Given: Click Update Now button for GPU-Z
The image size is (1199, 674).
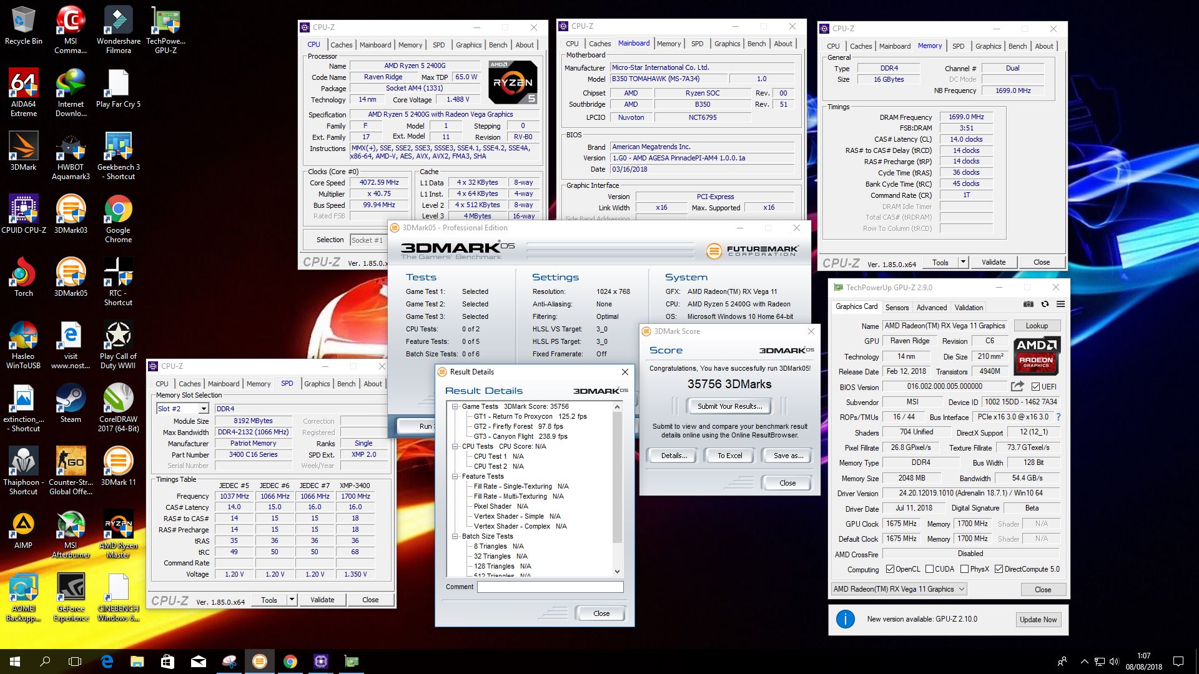Looking at the screenshot, I should pyautogui.click(x=1037, y=620).
